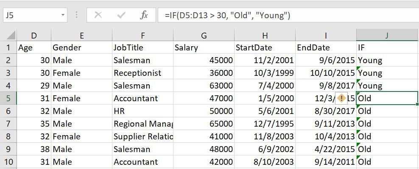419x169 pixels.
Task: Click the fill handle of cell J5
Action: pyautogui.click(x=417, y=104)
